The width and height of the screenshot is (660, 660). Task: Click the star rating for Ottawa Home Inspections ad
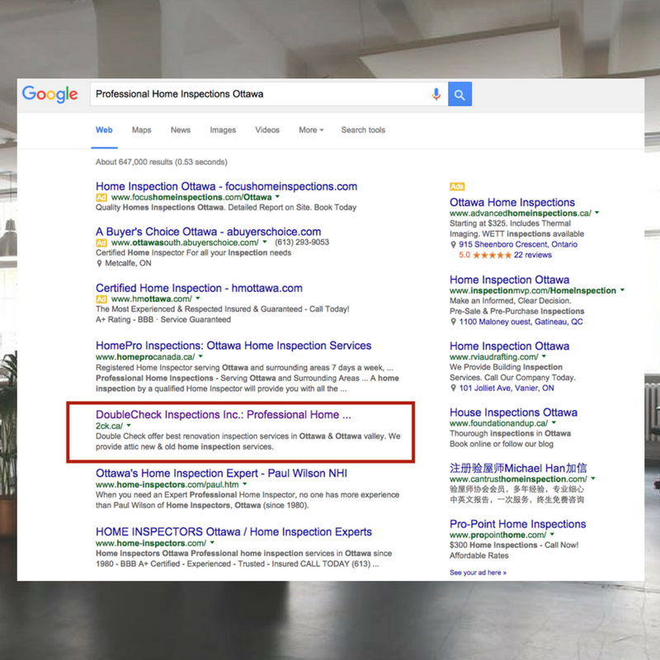click(x=492, y=256)
